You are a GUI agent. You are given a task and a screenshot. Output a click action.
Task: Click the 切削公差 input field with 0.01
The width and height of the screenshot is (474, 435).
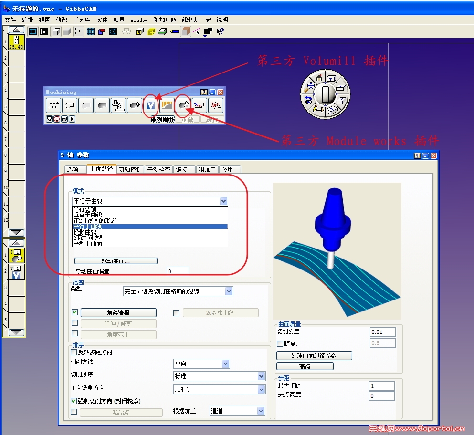(382, 332)
